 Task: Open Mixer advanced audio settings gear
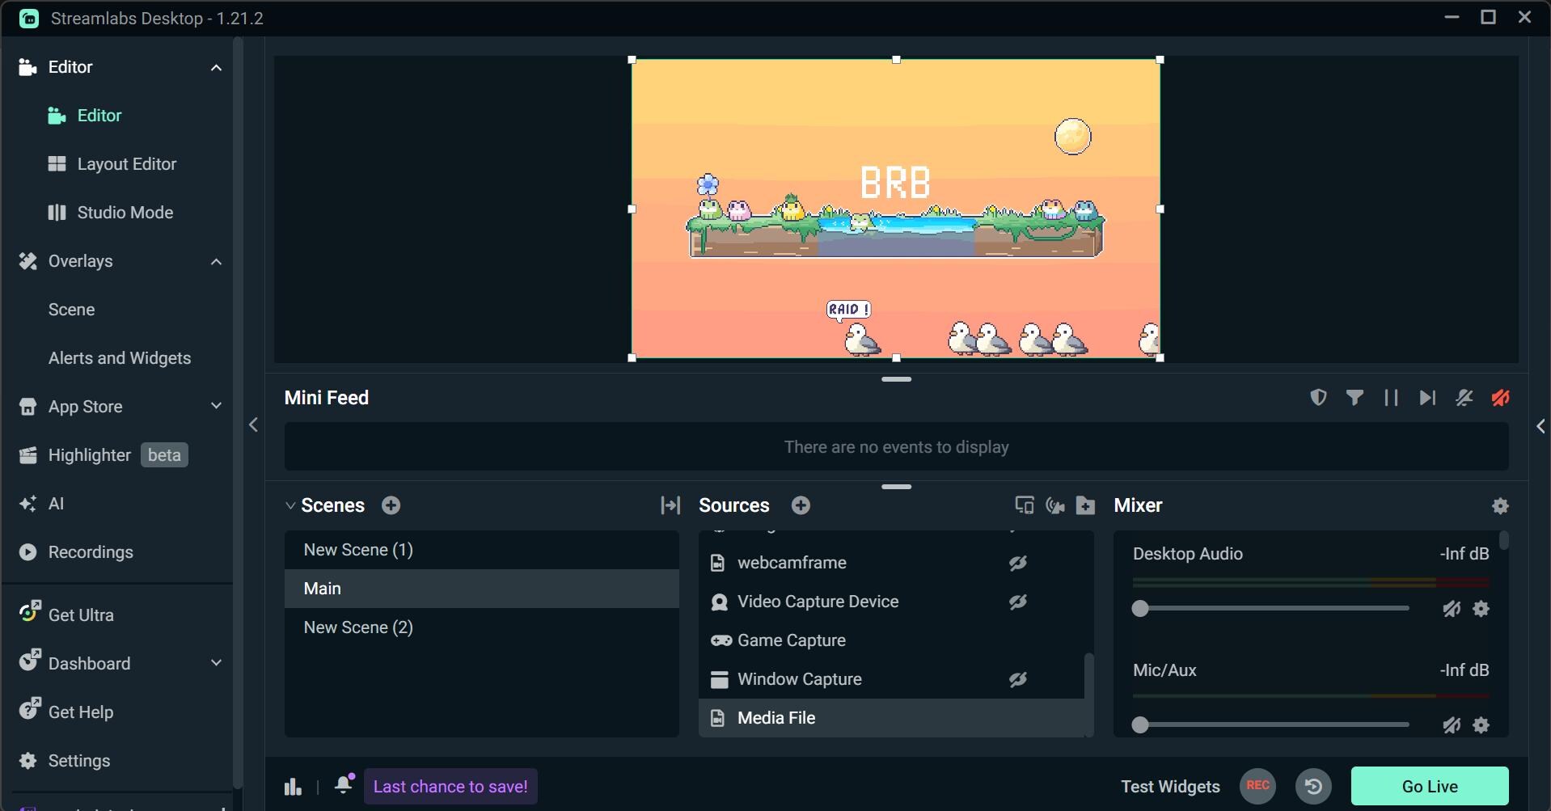point(1500,505)
